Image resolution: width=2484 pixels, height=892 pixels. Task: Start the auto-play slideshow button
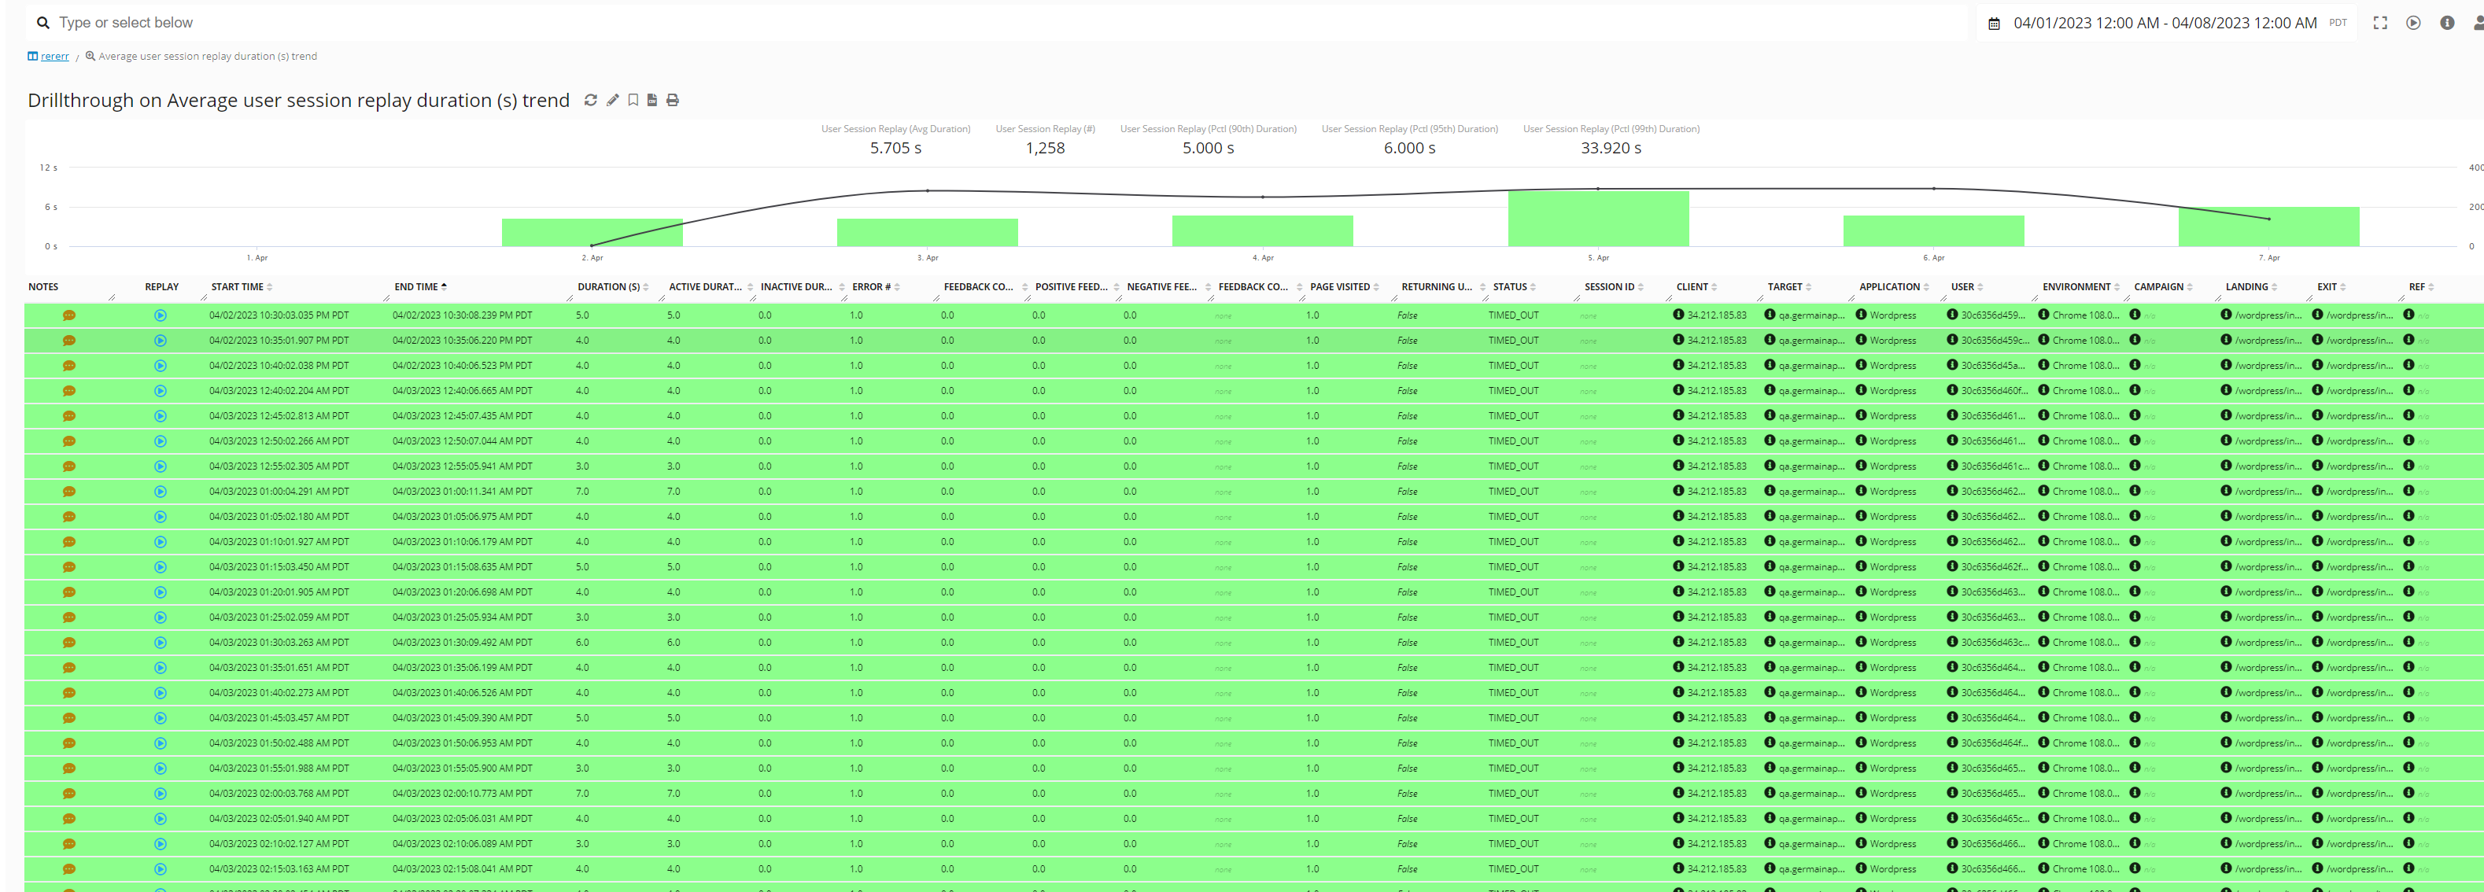coord(2412,23)
